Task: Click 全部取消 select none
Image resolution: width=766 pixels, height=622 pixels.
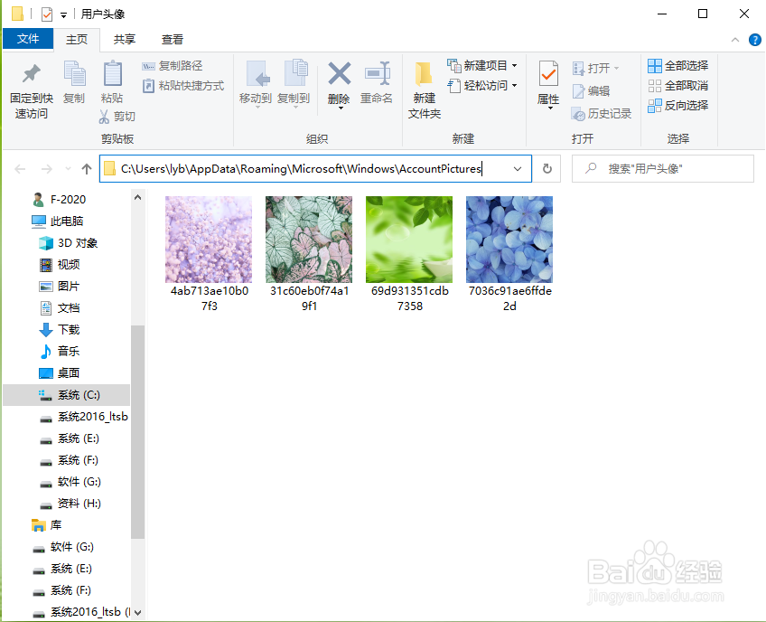Action: [x=678, y=86]
